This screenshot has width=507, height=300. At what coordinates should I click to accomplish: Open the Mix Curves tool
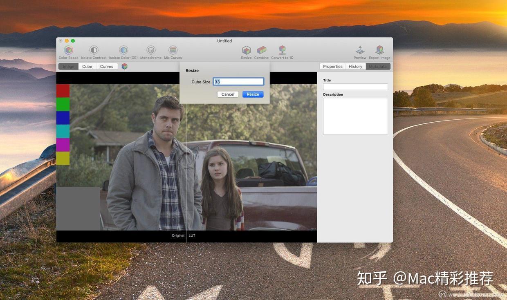[x=173, y=51]
